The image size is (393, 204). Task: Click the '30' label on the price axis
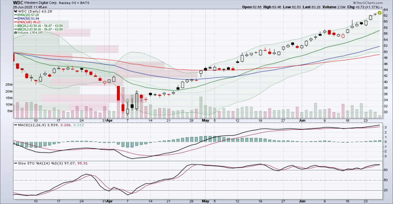point(386,112)
